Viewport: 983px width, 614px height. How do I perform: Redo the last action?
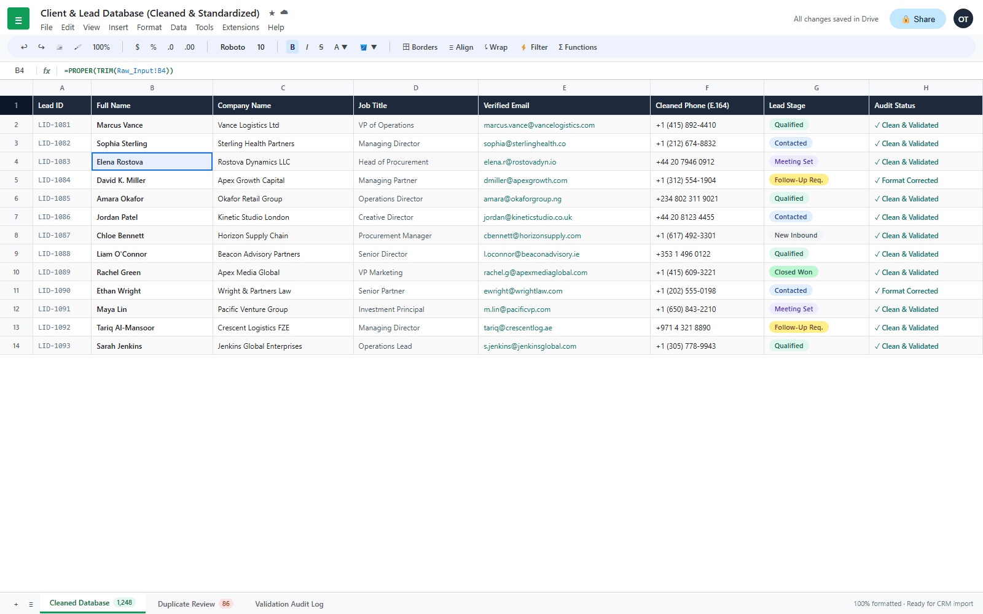pos(41,47)
